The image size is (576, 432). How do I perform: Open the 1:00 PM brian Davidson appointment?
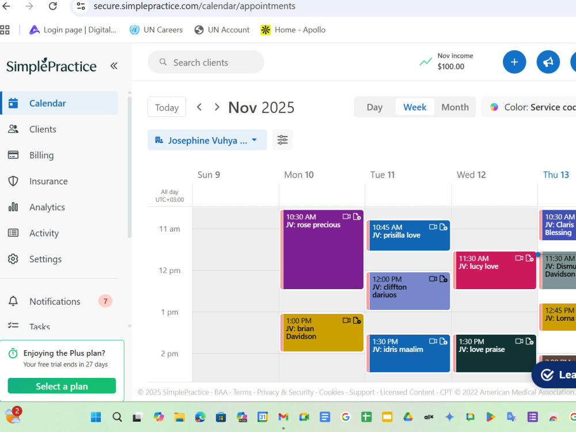(x=322, y=332)
